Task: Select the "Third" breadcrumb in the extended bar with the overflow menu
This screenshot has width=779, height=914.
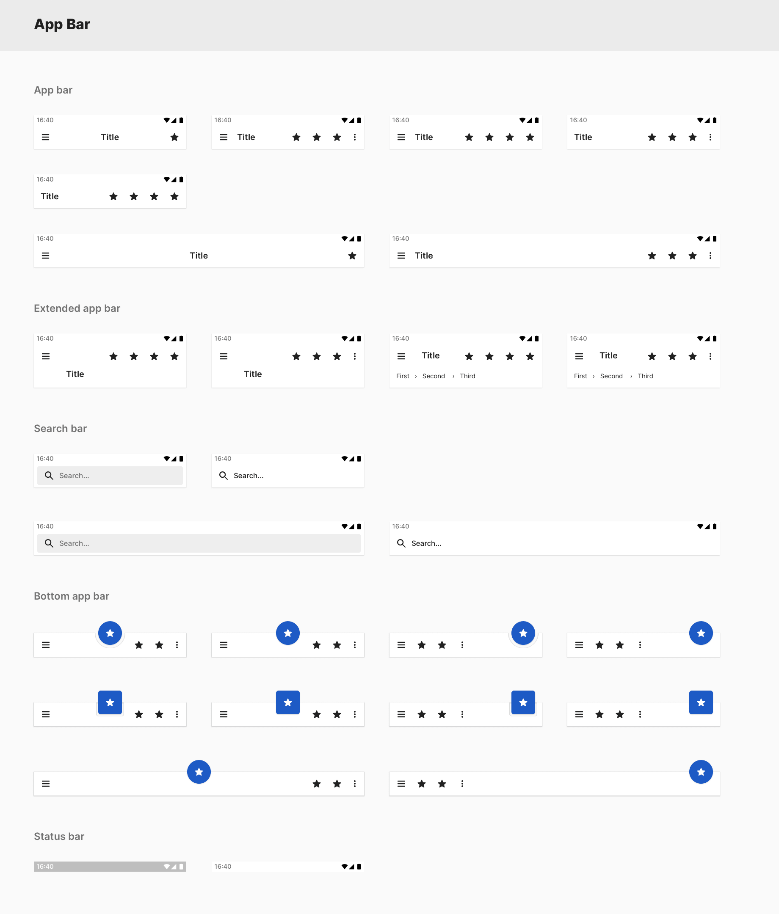Action: coord(645,376)
